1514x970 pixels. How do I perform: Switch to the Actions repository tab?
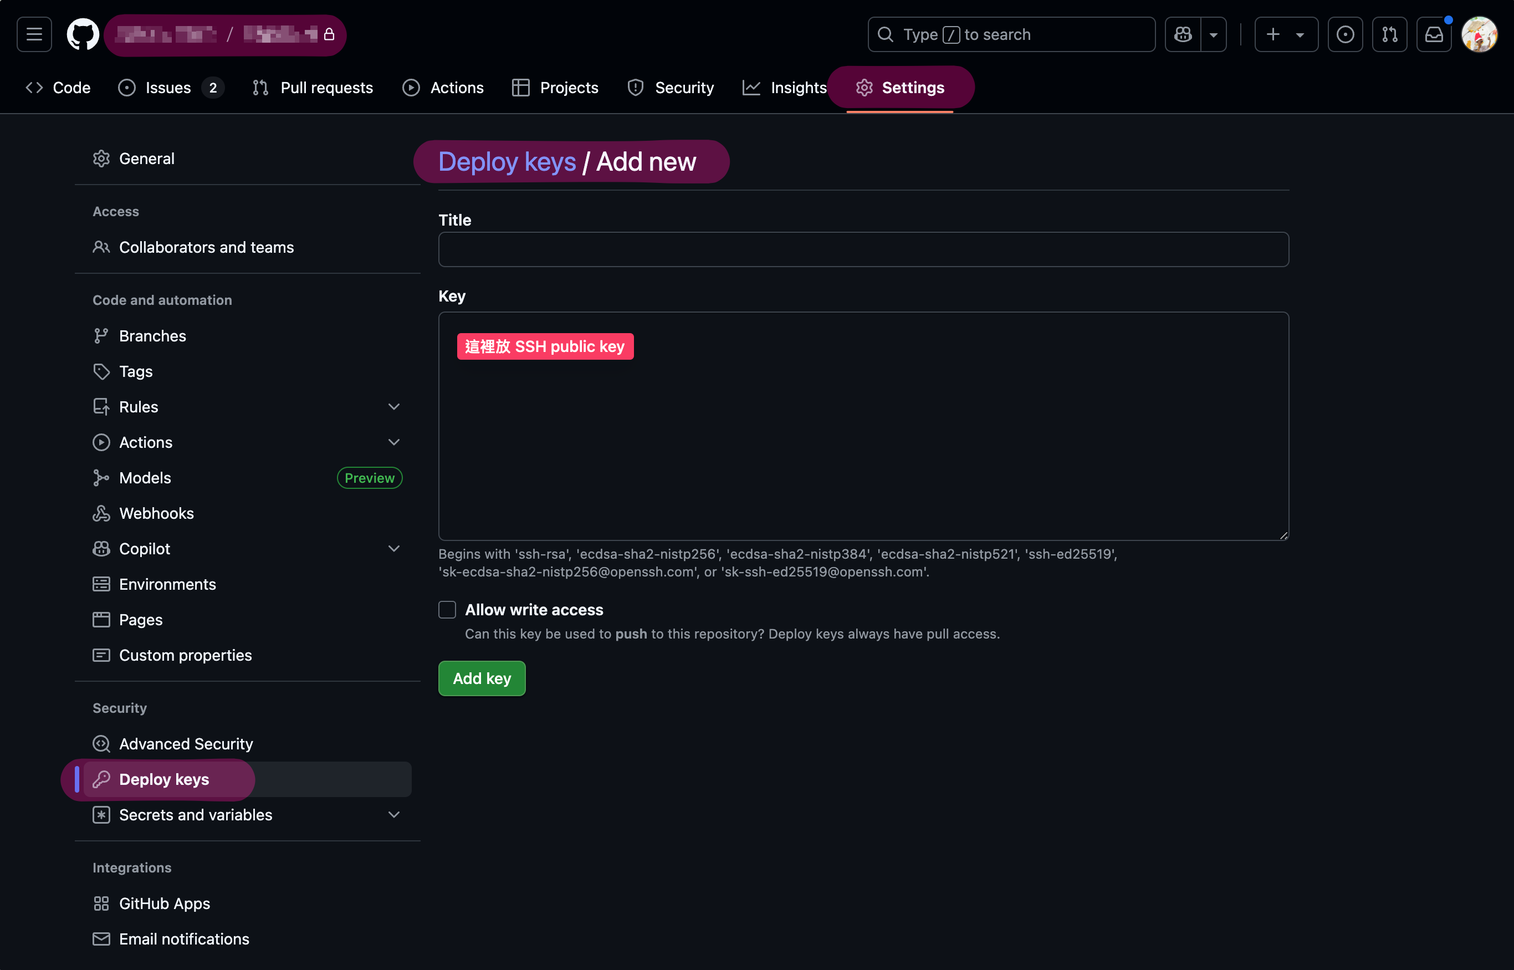[x=443, y=88]
